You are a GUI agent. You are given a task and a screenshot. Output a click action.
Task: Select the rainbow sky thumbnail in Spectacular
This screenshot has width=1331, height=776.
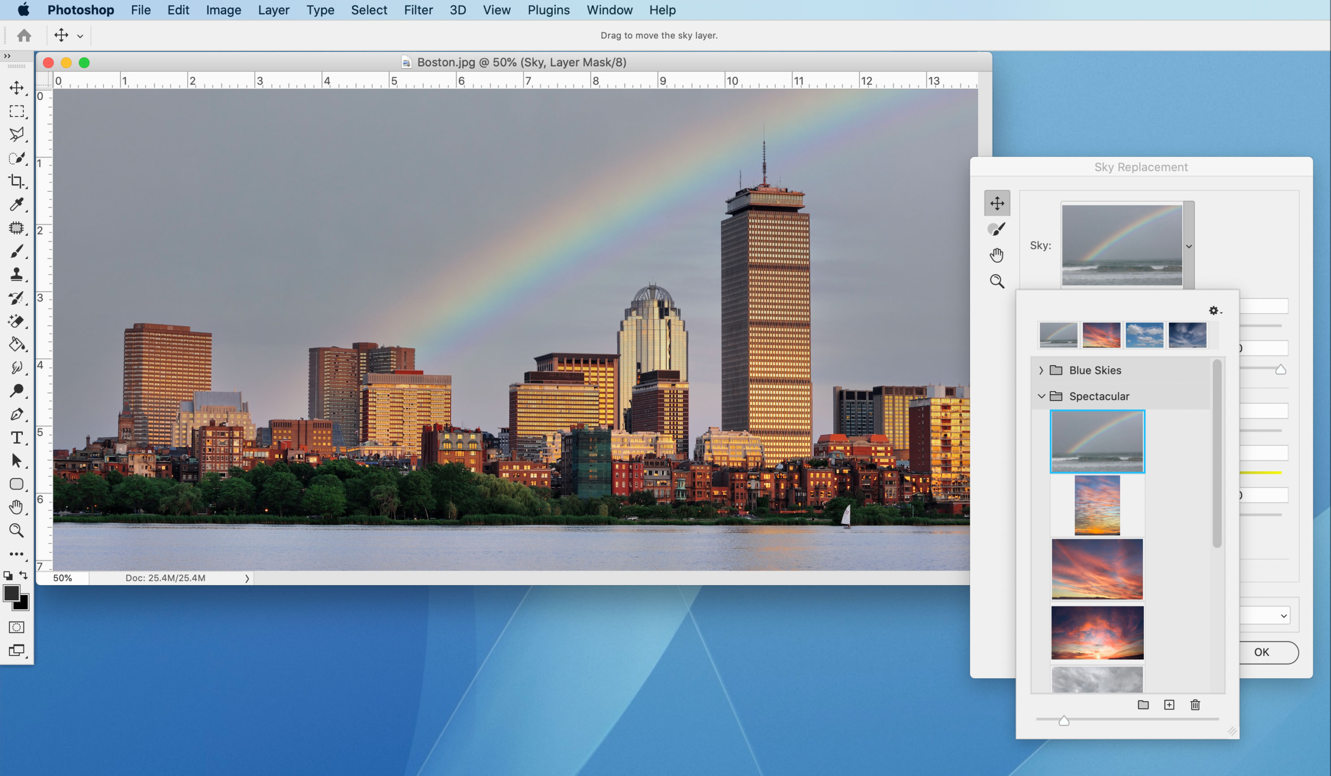[x=1097, y=442]
